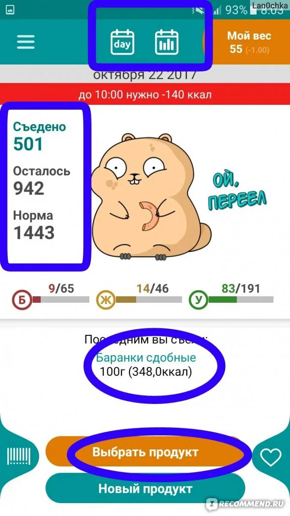Tap the protein 9/65 progress bar
Viewport: 290px width, 516px height.
click(61, 299)
